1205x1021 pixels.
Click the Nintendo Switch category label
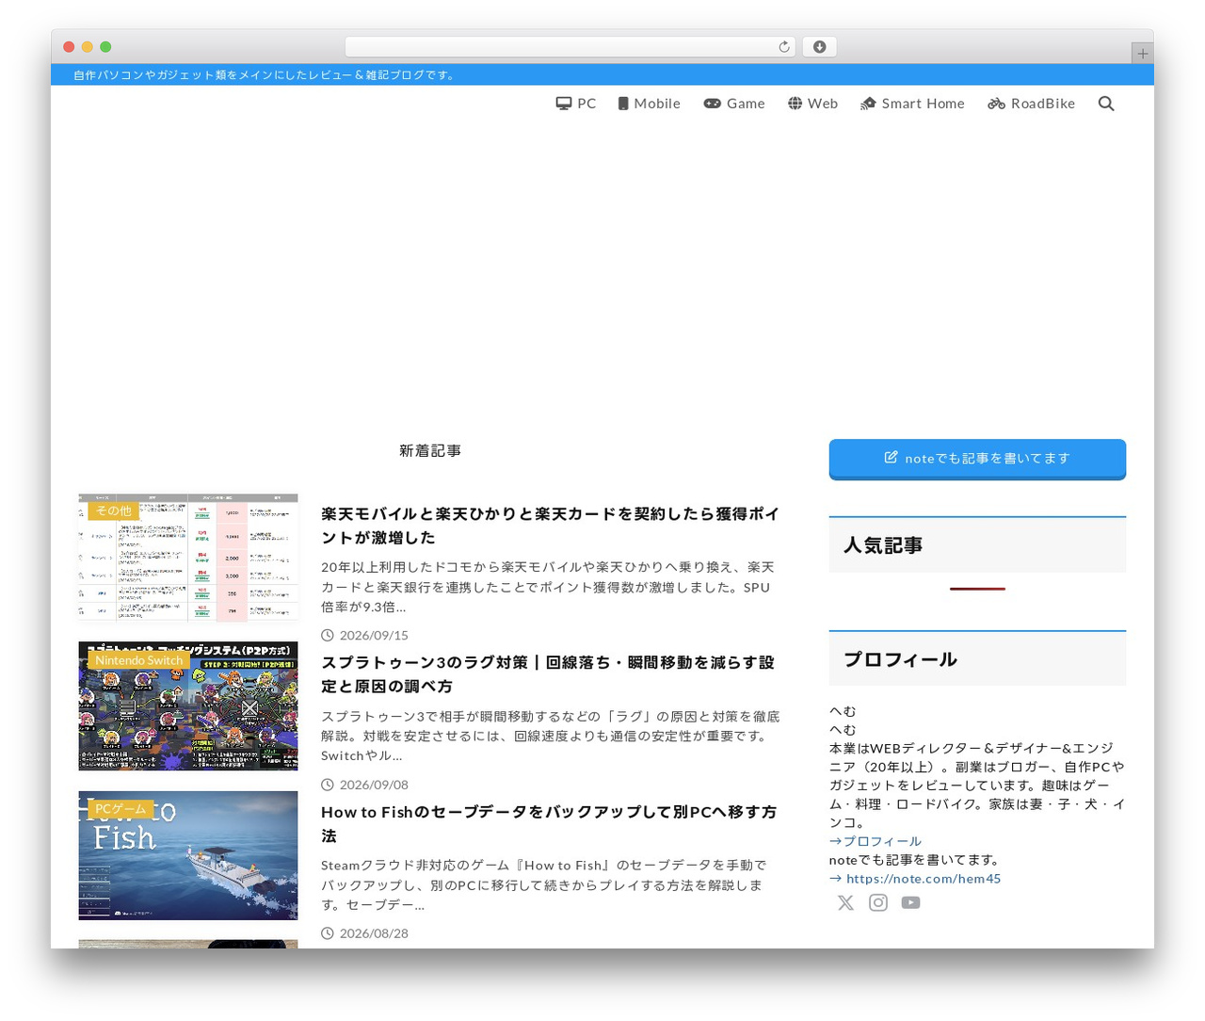[x=139, y=660]
